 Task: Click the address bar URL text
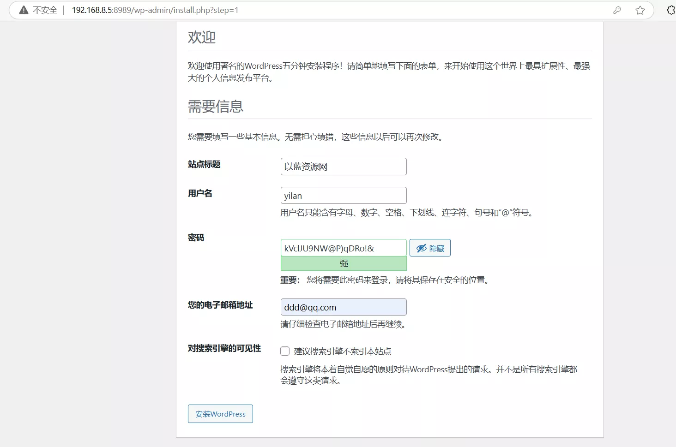click(155, 10)
